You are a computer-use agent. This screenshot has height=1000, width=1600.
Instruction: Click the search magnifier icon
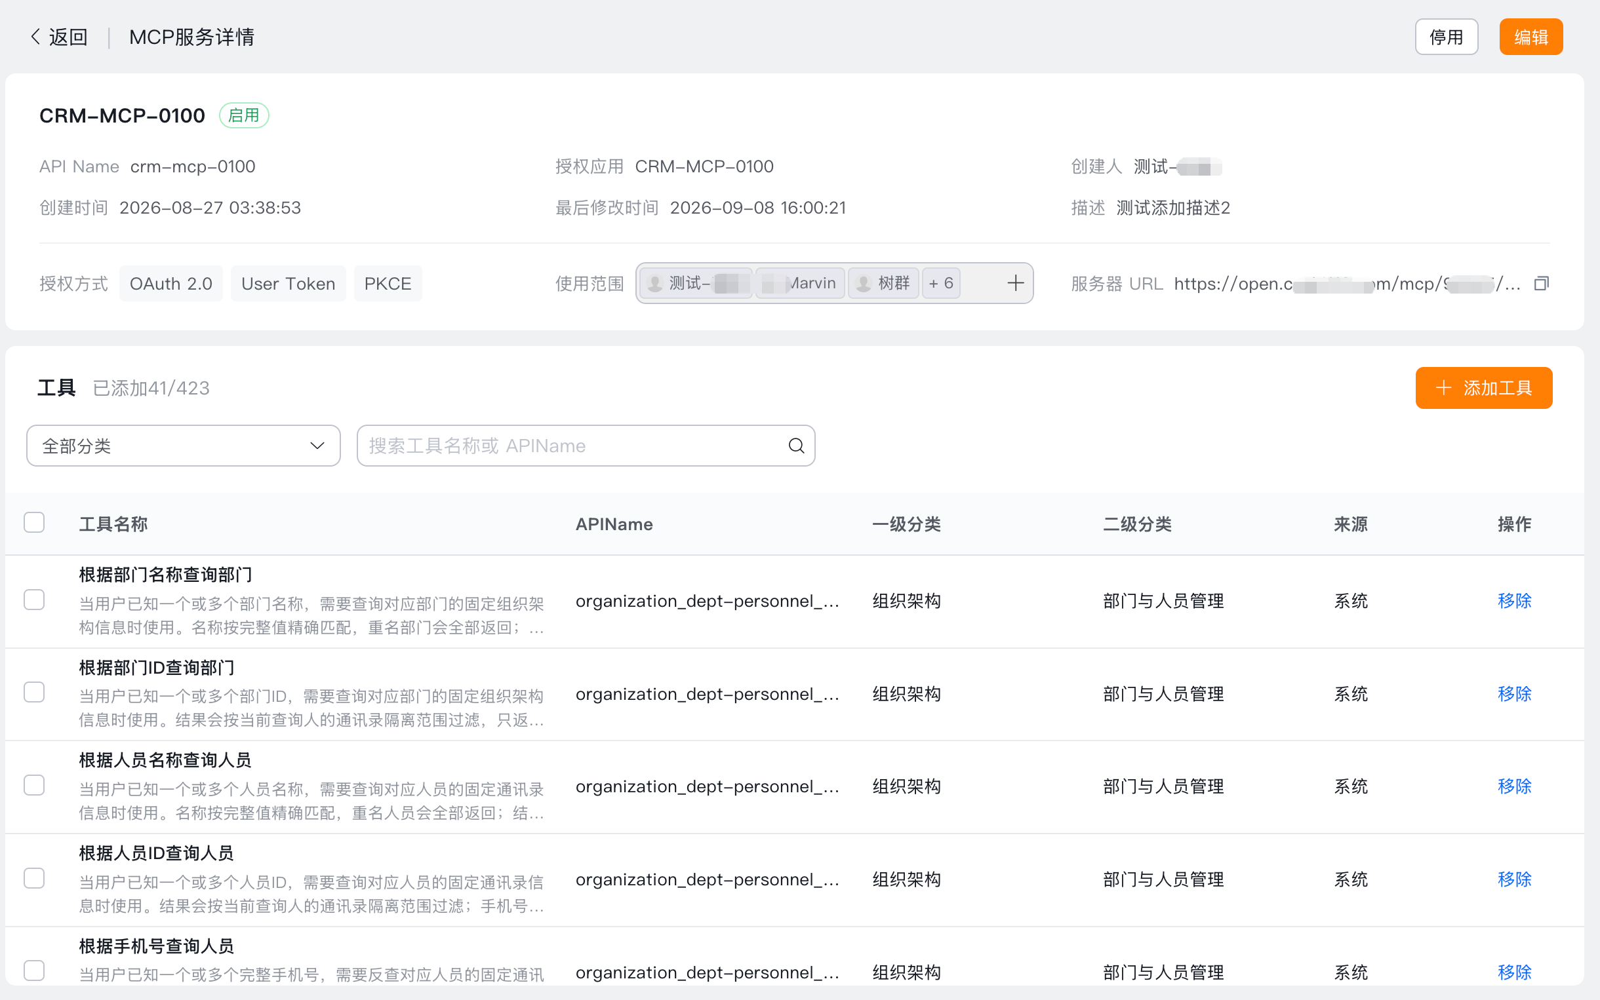pos(796,446)
